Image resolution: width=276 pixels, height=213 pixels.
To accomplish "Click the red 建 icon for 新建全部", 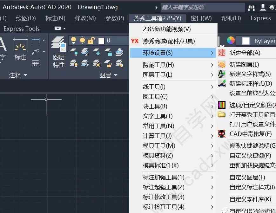I will click(222, 53).
